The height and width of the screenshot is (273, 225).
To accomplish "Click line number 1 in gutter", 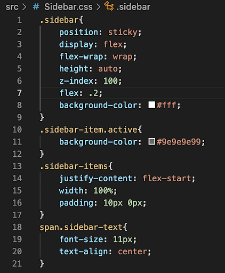I will tap(19, 20).
